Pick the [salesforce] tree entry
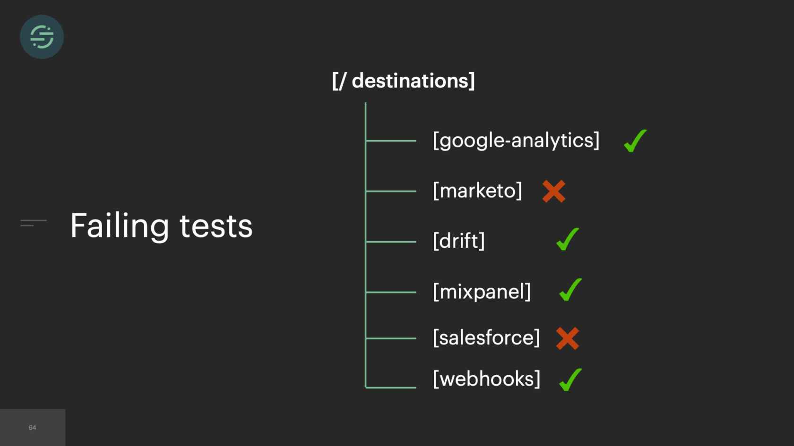Image resolution: width=794 pixels, height=446 pixels. coord(486,338)
